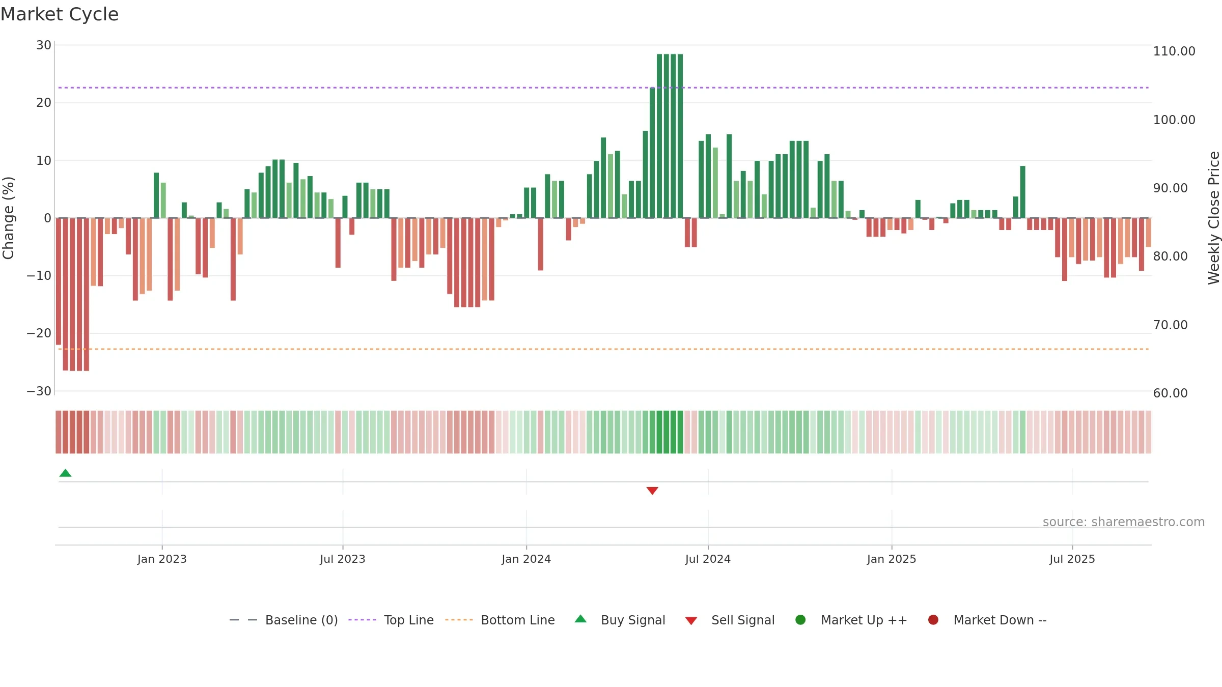Click the 80.00 price axis label
Screen dimensions: 1222x687
coord(1170,256)
